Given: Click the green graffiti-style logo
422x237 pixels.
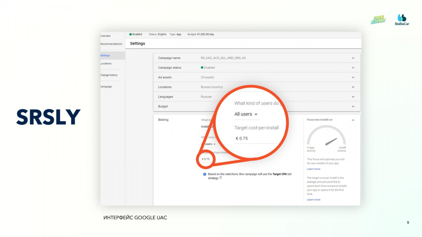Looking at the screenshot, I should pos(378,19).
